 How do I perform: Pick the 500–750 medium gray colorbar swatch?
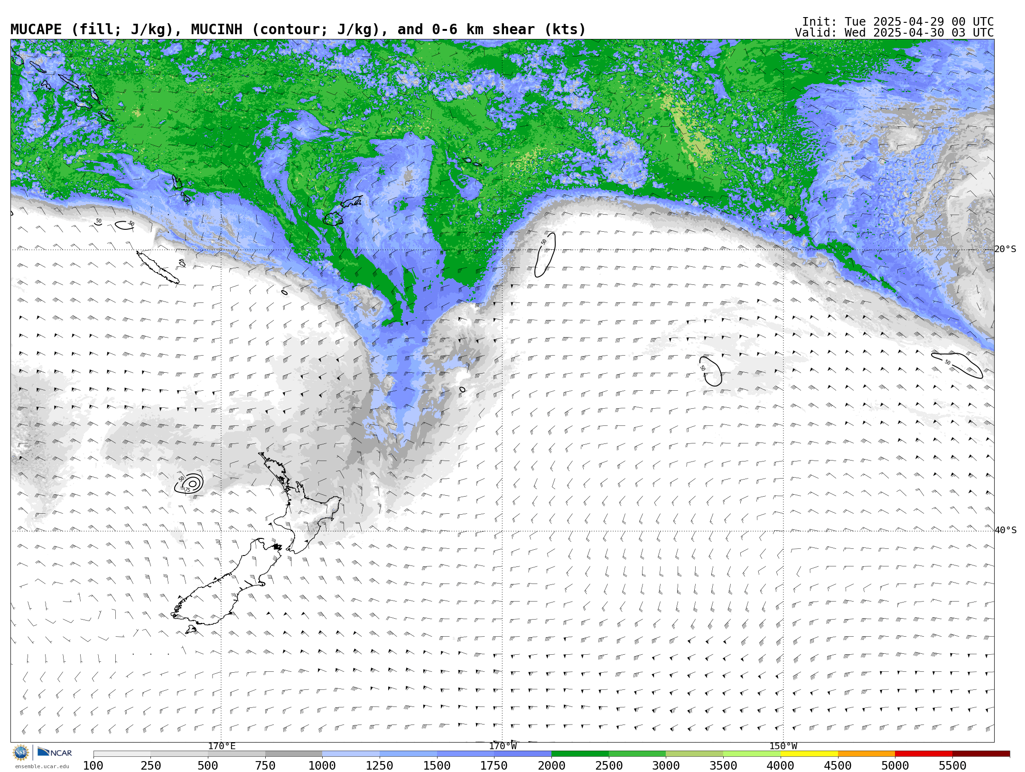click(x=236, y=754)
